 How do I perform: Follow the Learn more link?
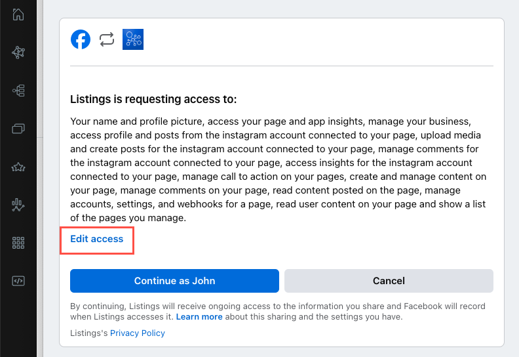pyautogui.click(x=199, y=317)
